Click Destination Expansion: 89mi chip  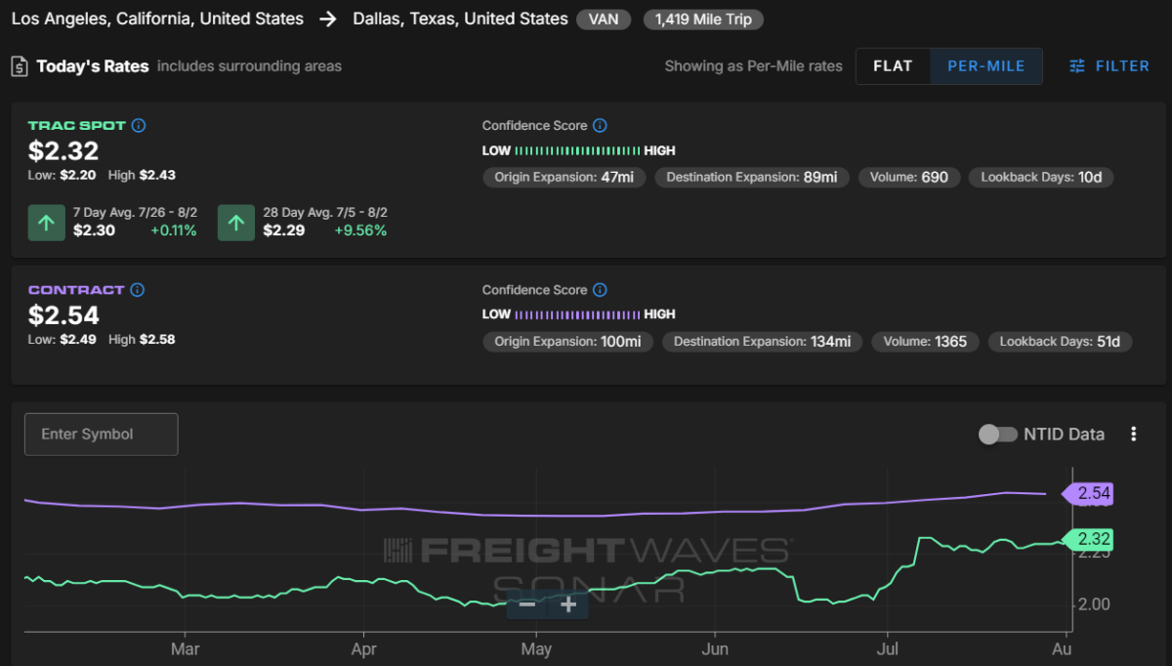752,178
